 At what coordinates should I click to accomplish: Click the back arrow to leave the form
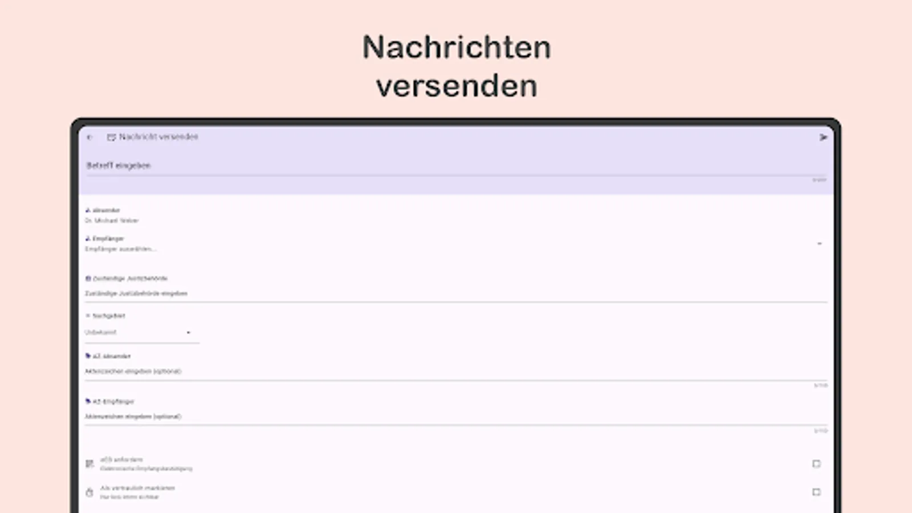tap(90, 137)
